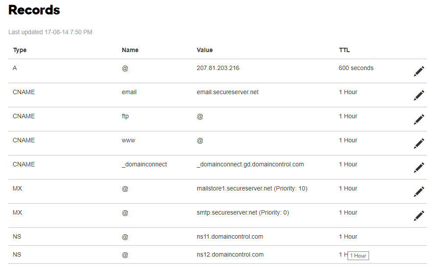The height and width of the screenshot is (268, 433).
Task: Select the Name column header
Action: click(x=130, y=50)
